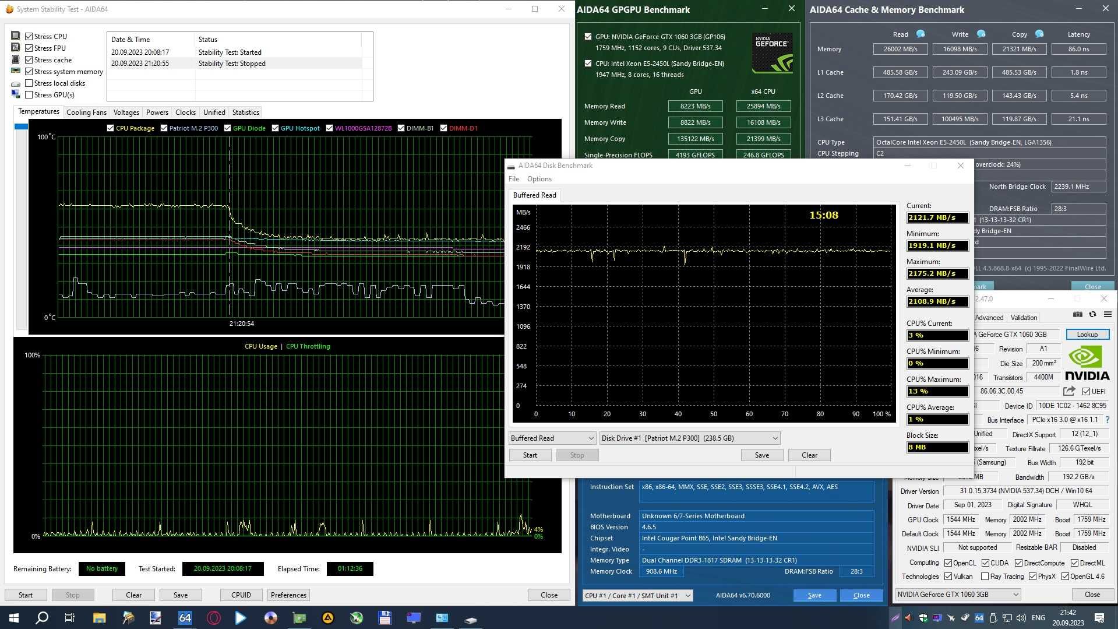Viewport: 1118px width, 629px height.
Task: Click Start button in Stability Test
Action: pyautogui.click(x=26, y=595)
